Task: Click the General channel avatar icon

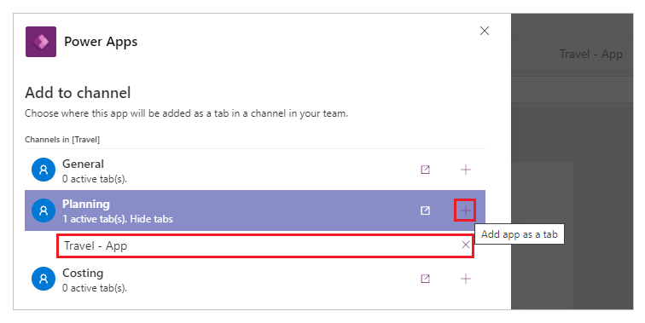Action: click(x=44, y=170)
